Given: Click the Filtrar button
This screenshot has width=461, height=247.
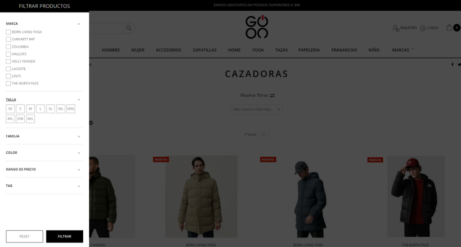Looking at the screenshot, I should coord(65,236).
